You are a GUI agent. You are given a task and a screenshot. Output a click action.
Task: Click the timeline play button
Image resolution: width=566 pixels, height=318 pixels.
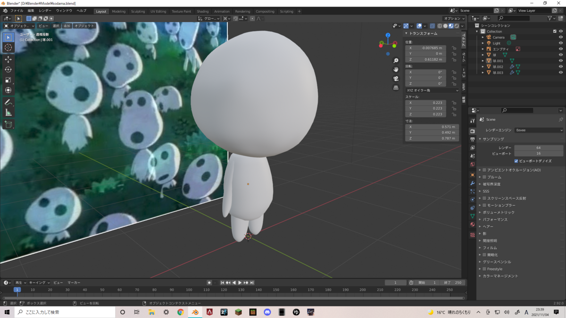240,283
